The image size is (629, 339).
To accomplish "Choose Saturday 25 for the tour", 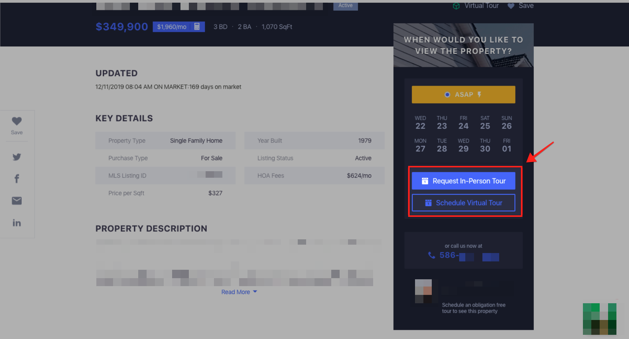I will 485,123.
